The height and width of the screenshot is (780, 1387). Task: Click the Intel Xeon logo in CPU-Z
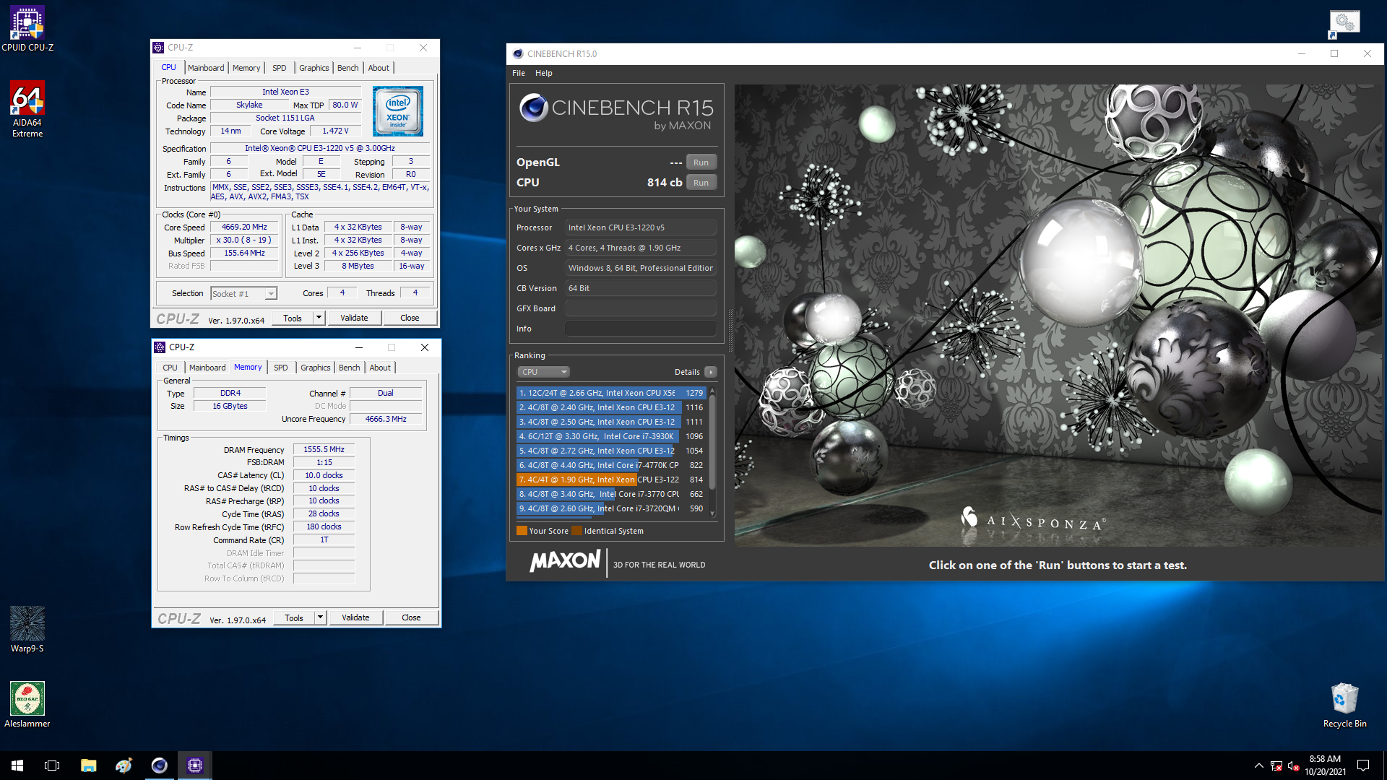398,110
